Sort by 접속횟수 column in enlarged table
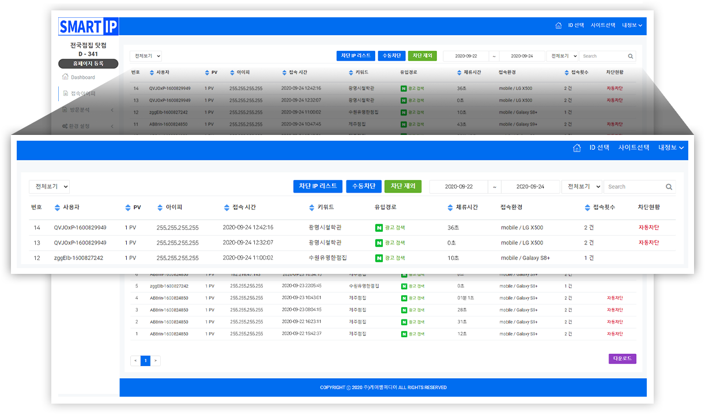This screenshot has width=705, height=414. [x=587, y=208]
